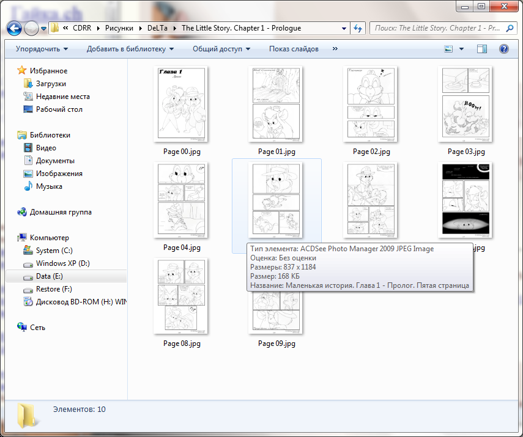The image size is (523, 437).
Task: Click the folder icon in address bar
Action: [54, 28]
